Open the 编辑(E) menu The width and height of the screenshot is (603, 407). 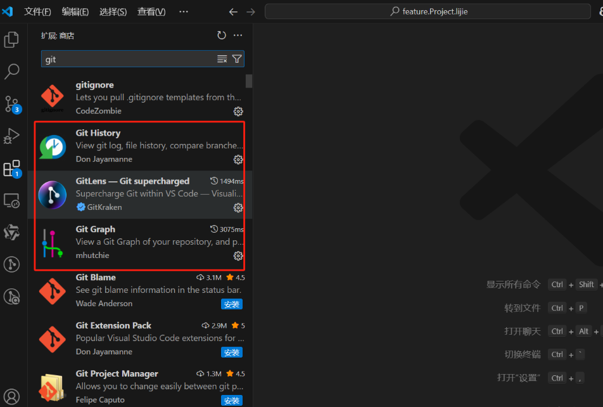click(x=75, y=11)
